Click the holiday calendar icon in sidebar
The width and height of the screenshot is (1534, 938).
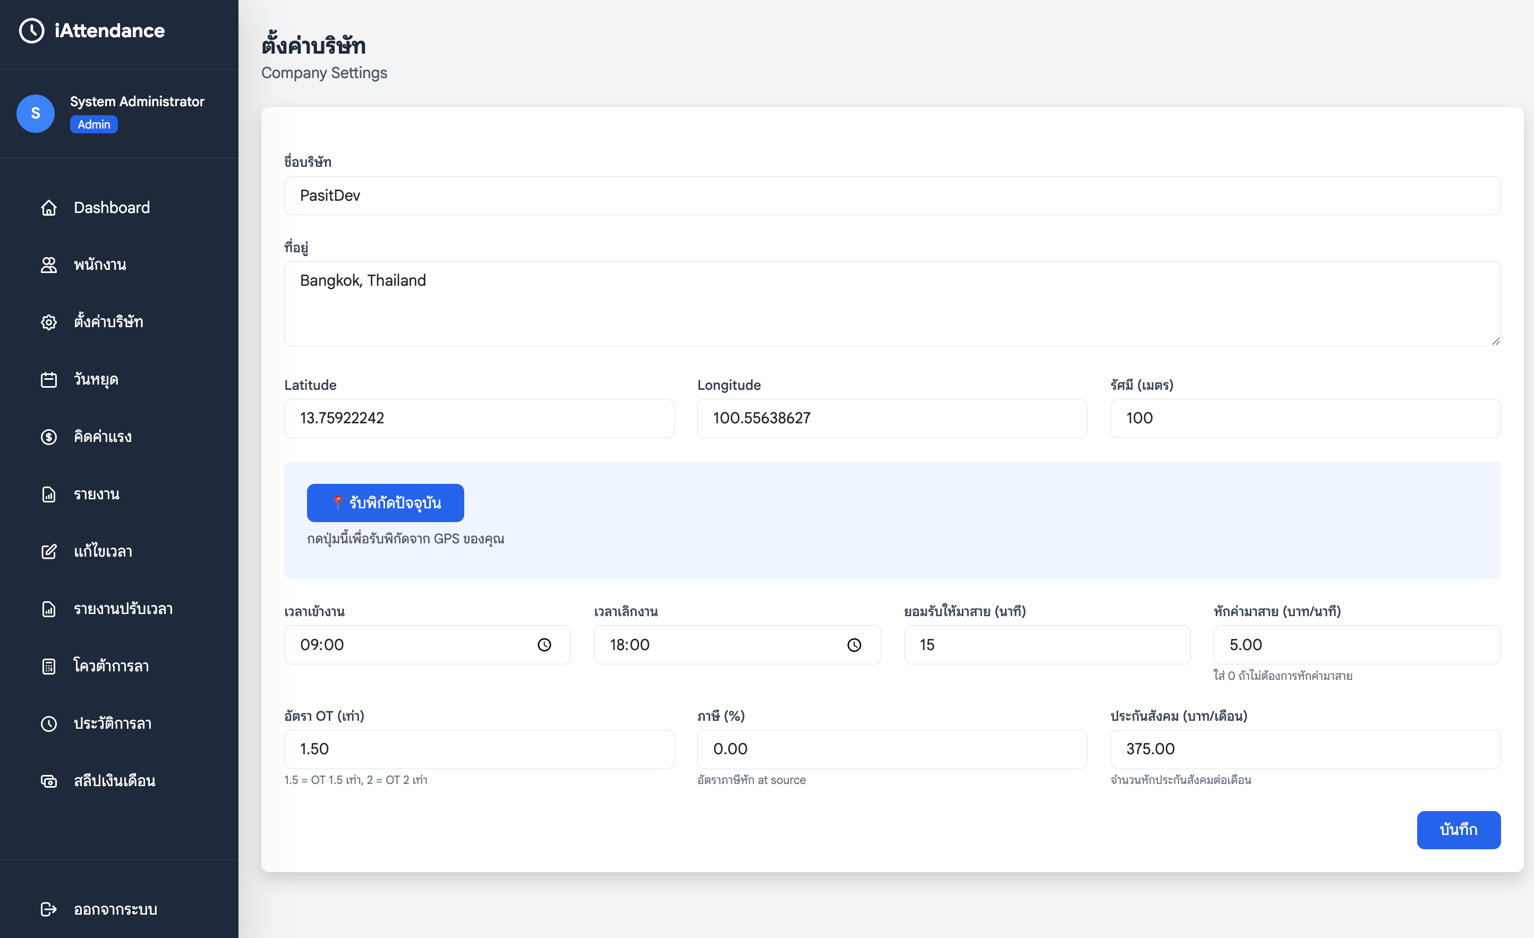[x=48, y=380]
